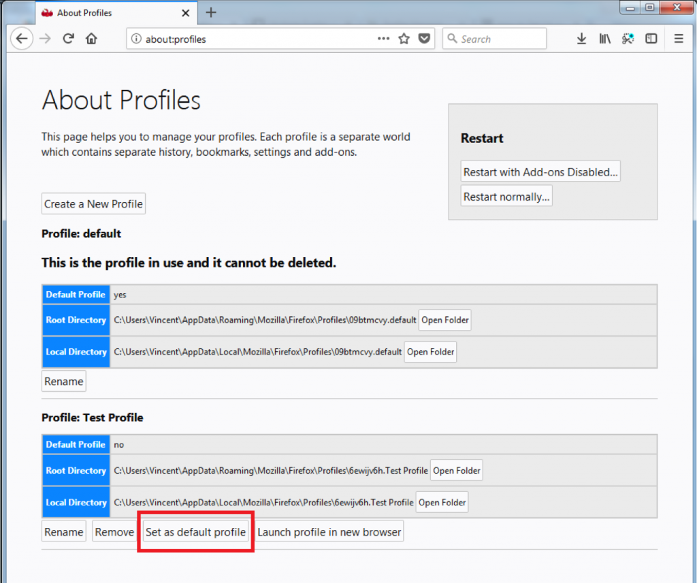Open the Page Actions ellipsis icon
Screen dimensions: 697x583
coord(383,39)
